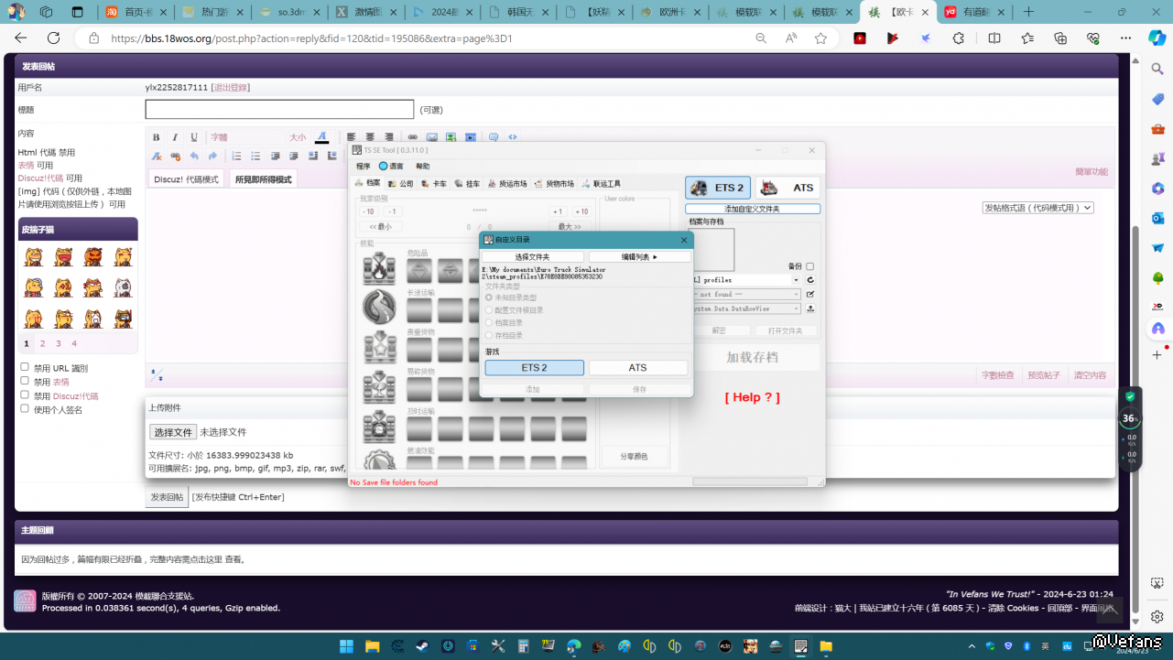The height and width of the screenshot is (660, 1173).
Task: Click the Italic formatting icon
Action: [x=175, y=137]
